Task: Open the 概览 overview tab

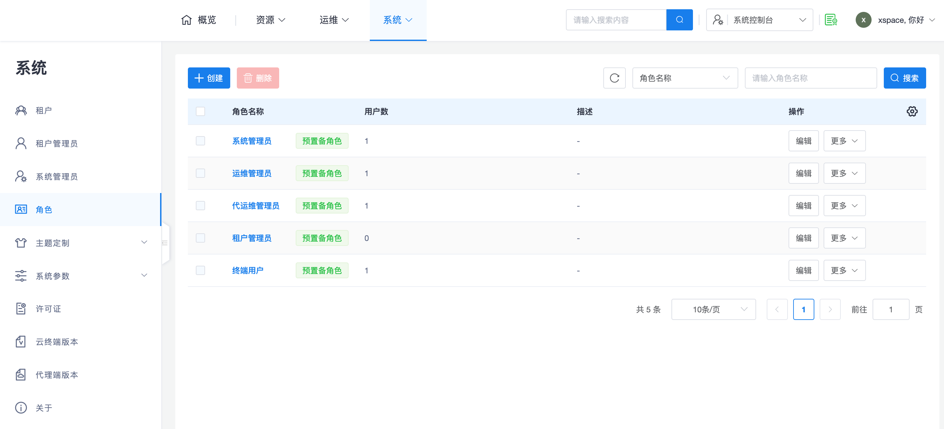Action: [198, 20]
